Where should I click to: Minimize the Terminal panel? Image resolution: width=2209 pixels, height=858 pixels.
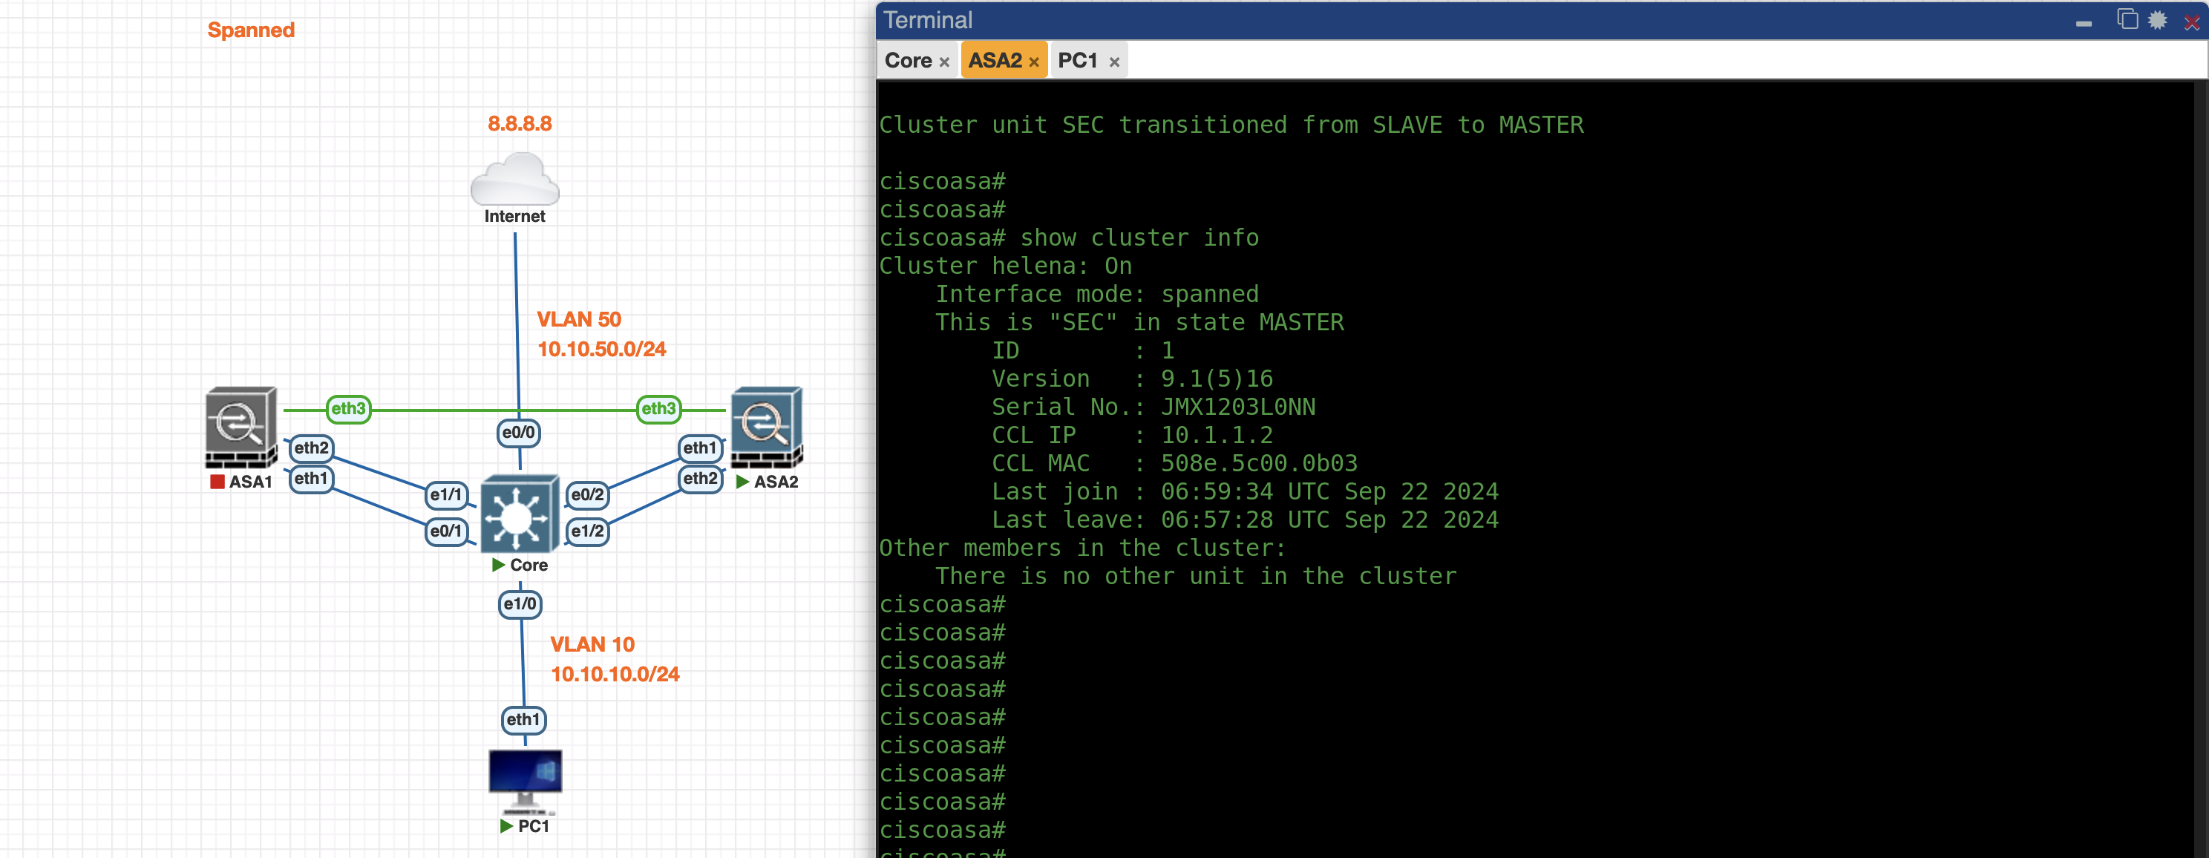point(2084,23)
